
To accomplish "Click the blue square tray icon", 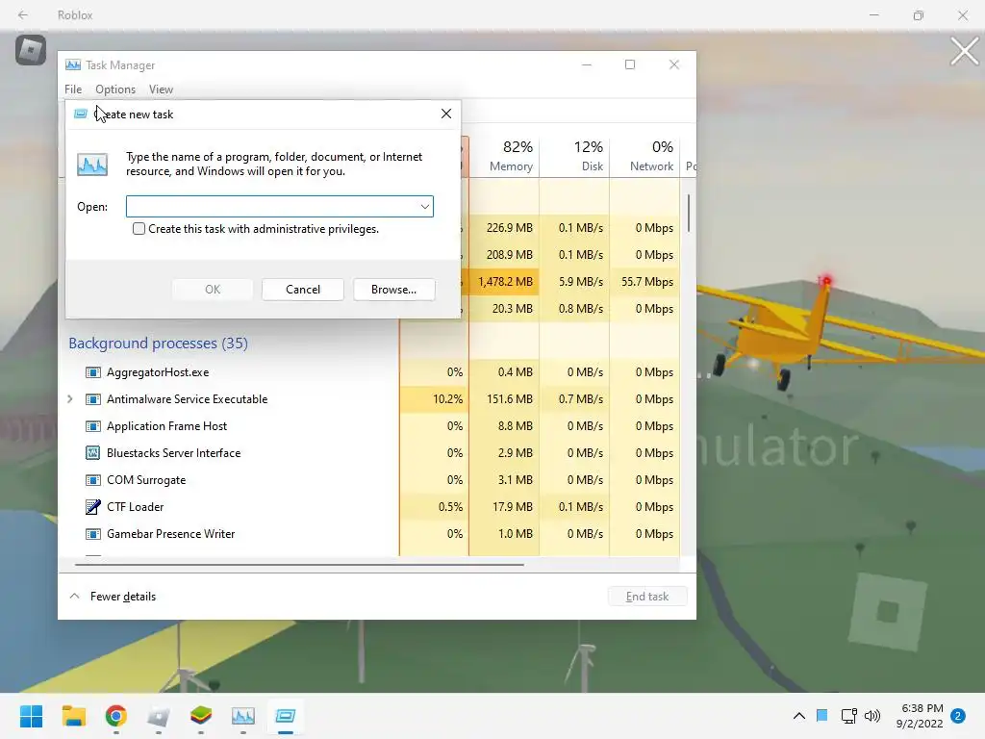I will (821, 715).
